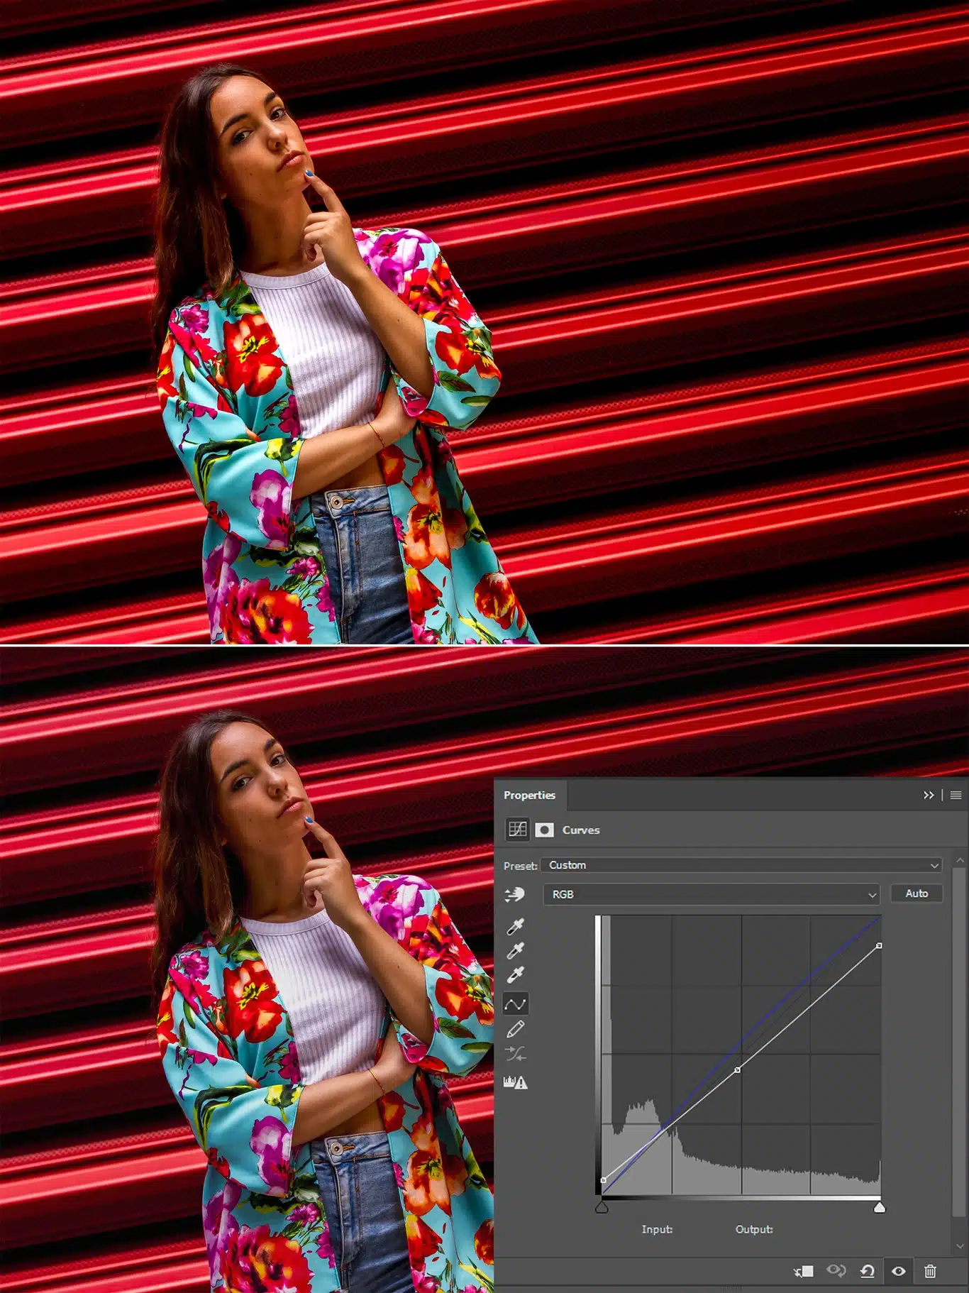The image size is (969, 1293).
Task: Click the Input label
Action: pos(657,1229)
